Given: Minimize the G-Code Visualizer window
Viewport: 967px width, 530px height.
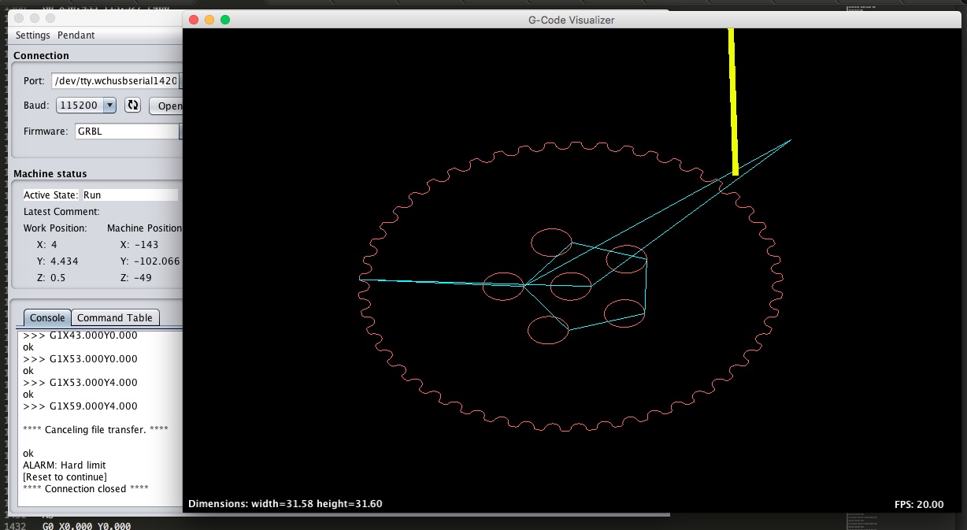Looking at the screenshot, I should click(x=209, y=20).
